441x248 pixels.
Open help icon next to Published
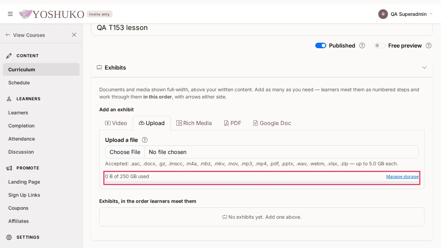point(362,45)
